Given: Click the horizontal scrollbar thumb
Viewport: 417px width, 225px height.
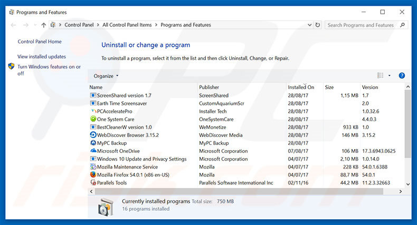Looking at the screenshot, I should coord(239,191).
